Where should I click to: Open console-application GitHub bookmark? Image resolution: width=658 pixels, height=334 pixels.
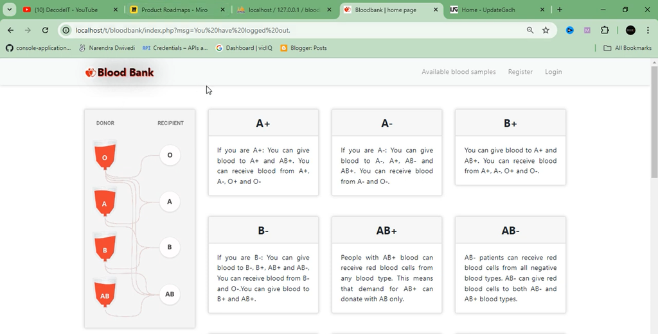pos(38,48)
